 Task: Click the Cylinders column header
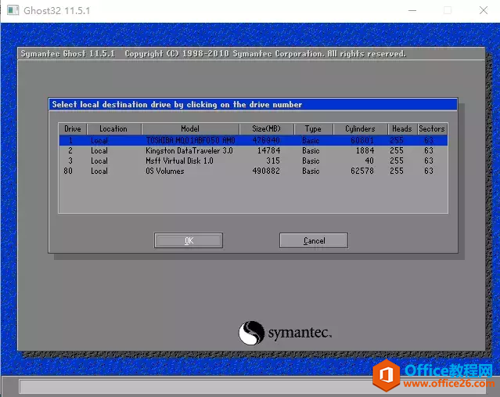point(360,129)
